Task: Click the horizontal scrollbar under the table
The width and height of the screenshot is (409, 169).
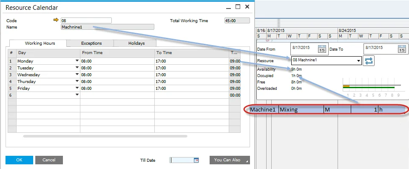Action: (105, 136)
